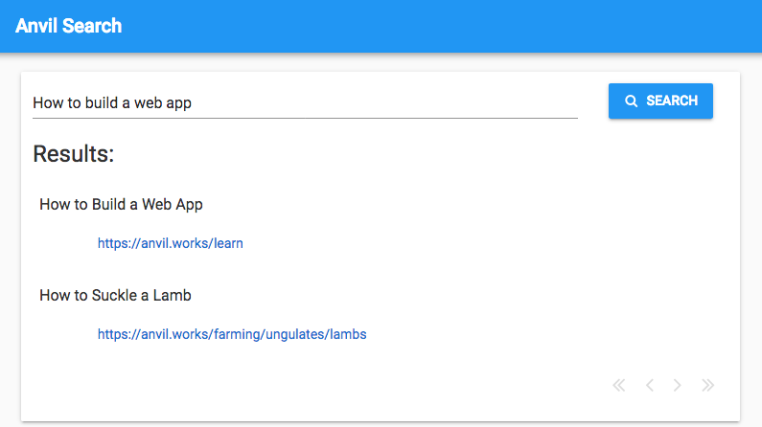
Task: Click the 'learn' segment of first result URL
Action: [x=228, y=243]
